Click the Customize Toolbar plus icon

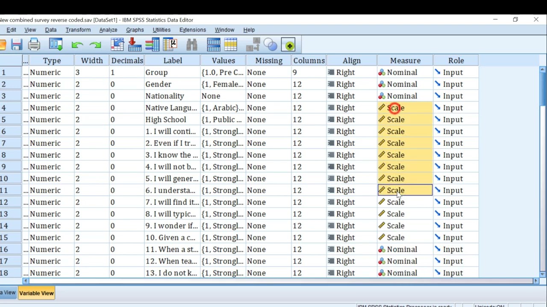[289, 45]
